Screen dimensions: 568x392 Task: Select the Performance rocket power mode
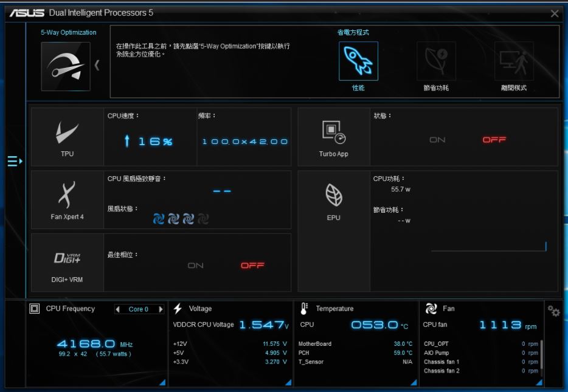(x=358, y=61)
